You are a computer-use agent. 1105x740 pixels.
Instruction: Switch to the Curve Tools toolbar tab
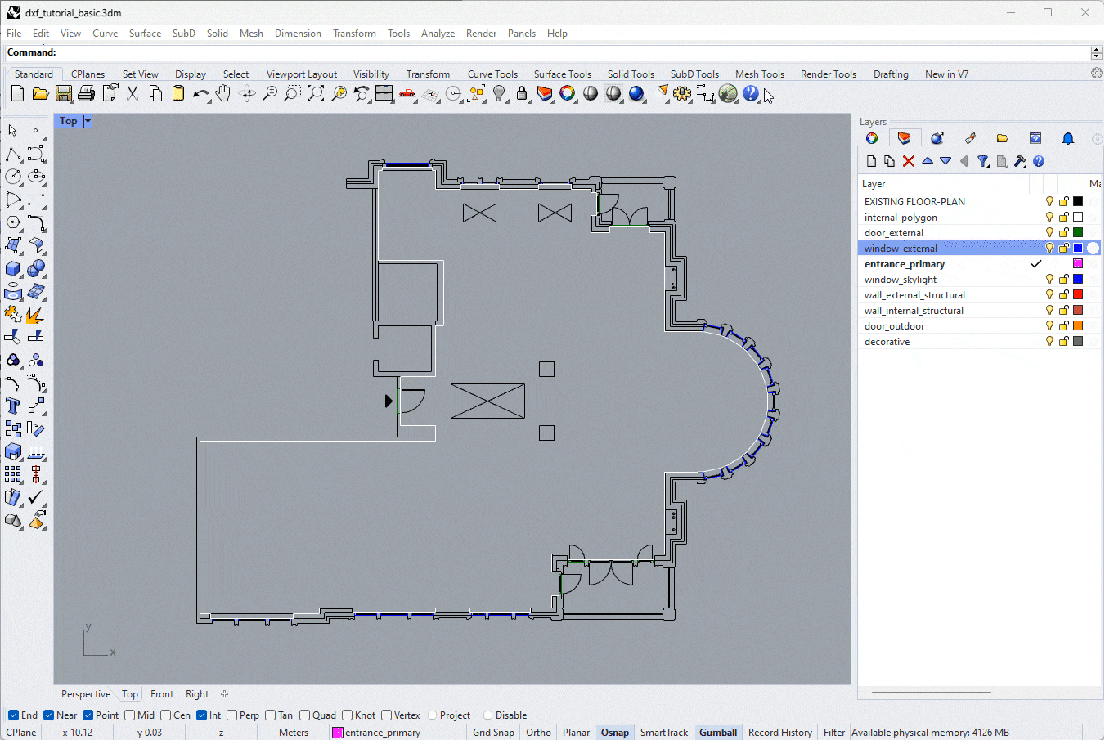[492, 74]
